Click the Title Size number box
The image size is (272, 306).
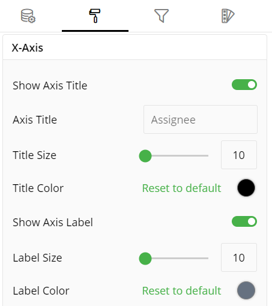[239, 155]
